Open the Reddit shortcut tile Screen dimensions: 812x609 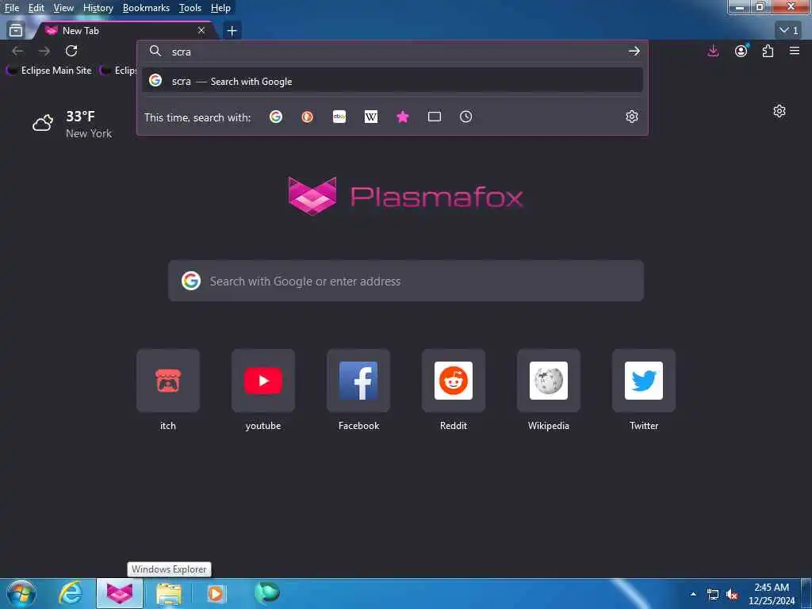pyautogui.click(x=454, y=381)
